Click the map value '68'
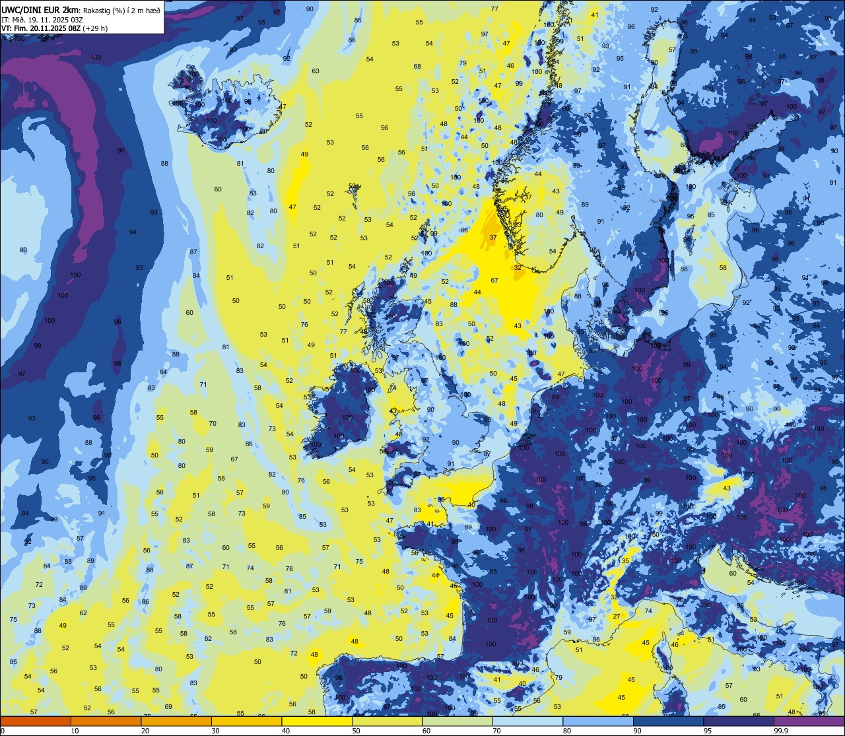 [x=417, y=66]
